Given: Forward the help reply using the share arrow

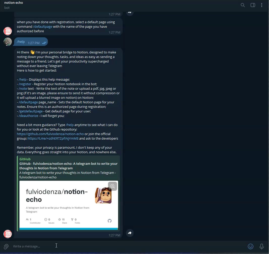Looking at the screenshot, I should pyautogui.click(x=130, y=233).
